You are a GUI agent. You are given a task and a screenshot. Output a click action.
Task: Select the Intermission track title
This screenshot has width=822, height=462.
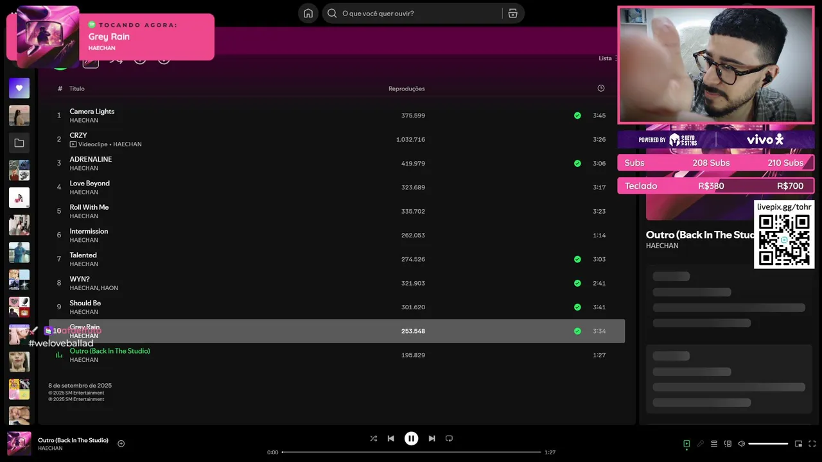(x=89, y=231)
